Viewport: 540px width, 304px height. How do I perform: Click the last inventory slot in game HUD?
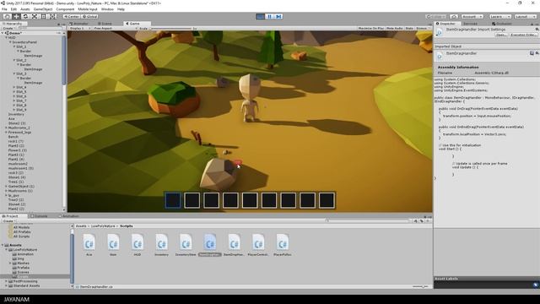point(327,200)
